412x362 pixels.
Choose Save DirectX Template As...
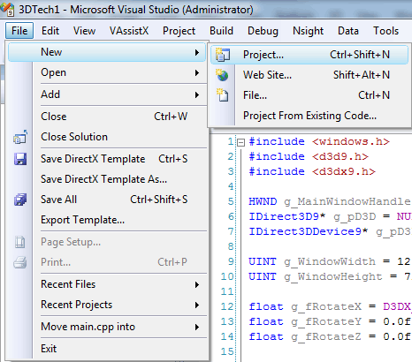(107, 179)
